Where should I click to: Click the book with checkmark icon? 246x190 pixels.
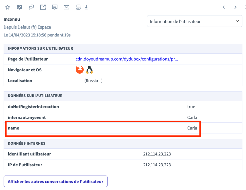coord(19,7)
